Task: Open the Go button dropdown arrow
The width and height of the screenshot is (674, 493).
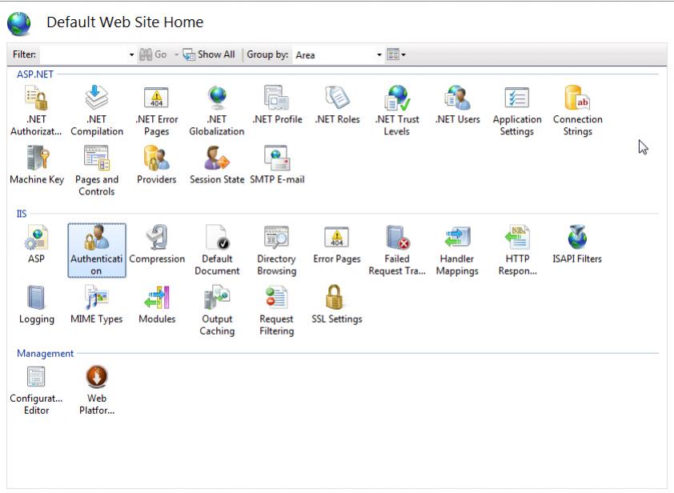Action: 176,54
